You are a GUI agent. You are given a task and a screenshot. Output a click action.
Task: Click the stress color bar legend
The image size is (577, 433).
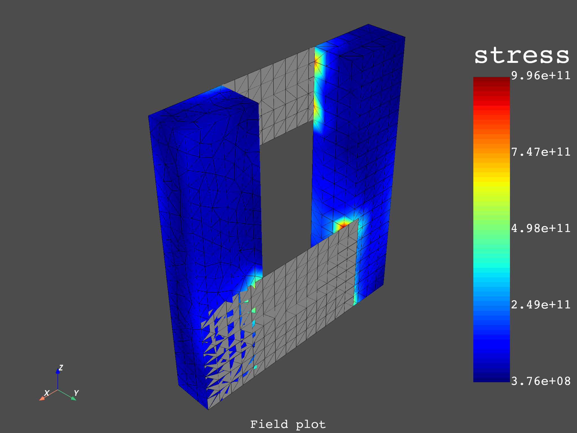[x=491, y=229]
